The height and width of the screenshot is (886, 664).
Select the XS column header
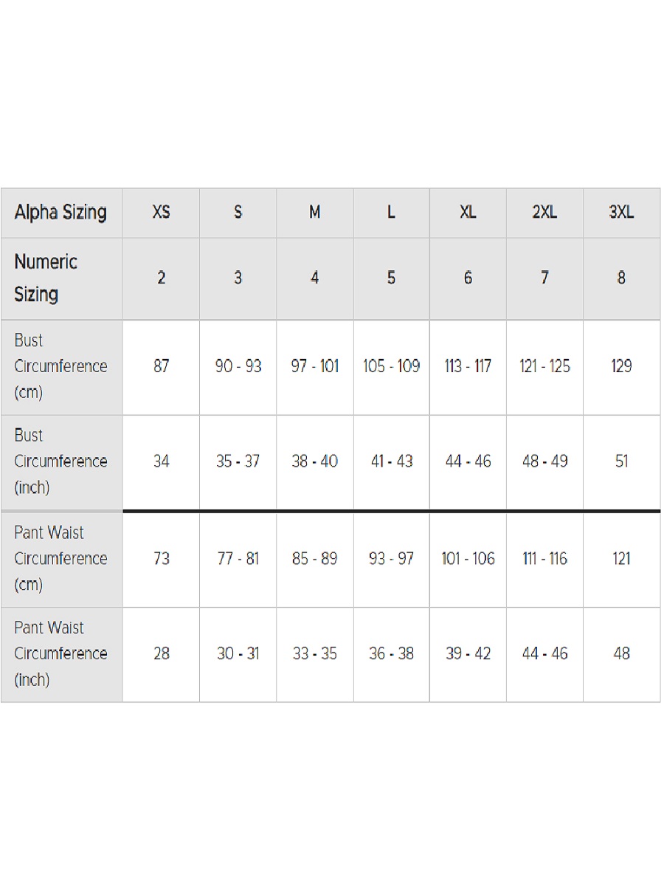click(161, 213)
